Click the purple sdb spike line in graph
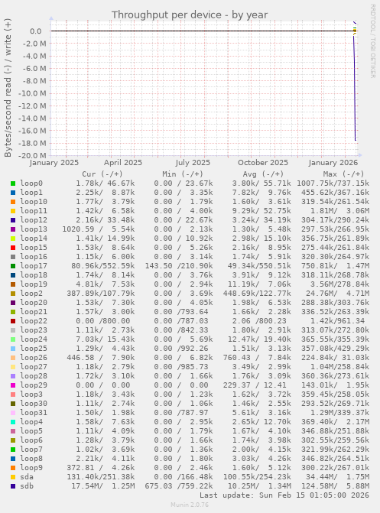The image size is (380, 513). 355,89
